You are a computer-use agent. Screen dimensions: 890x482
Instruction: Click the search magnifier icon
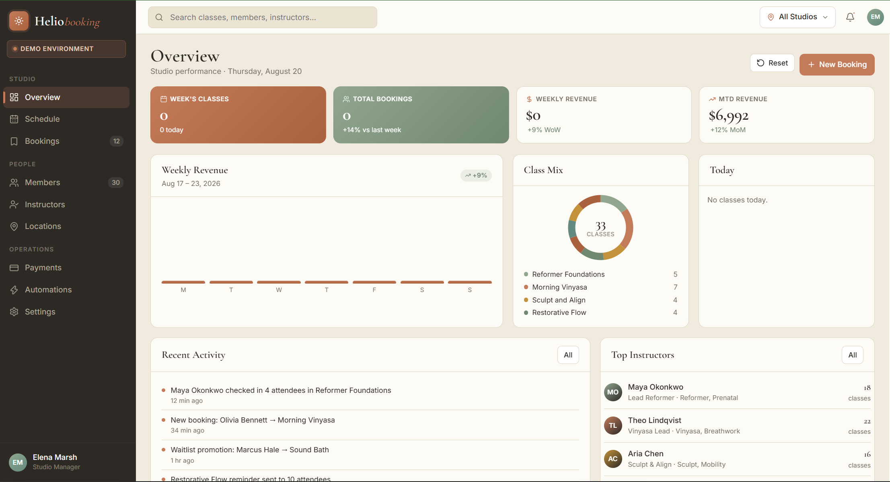coord(159,17)
